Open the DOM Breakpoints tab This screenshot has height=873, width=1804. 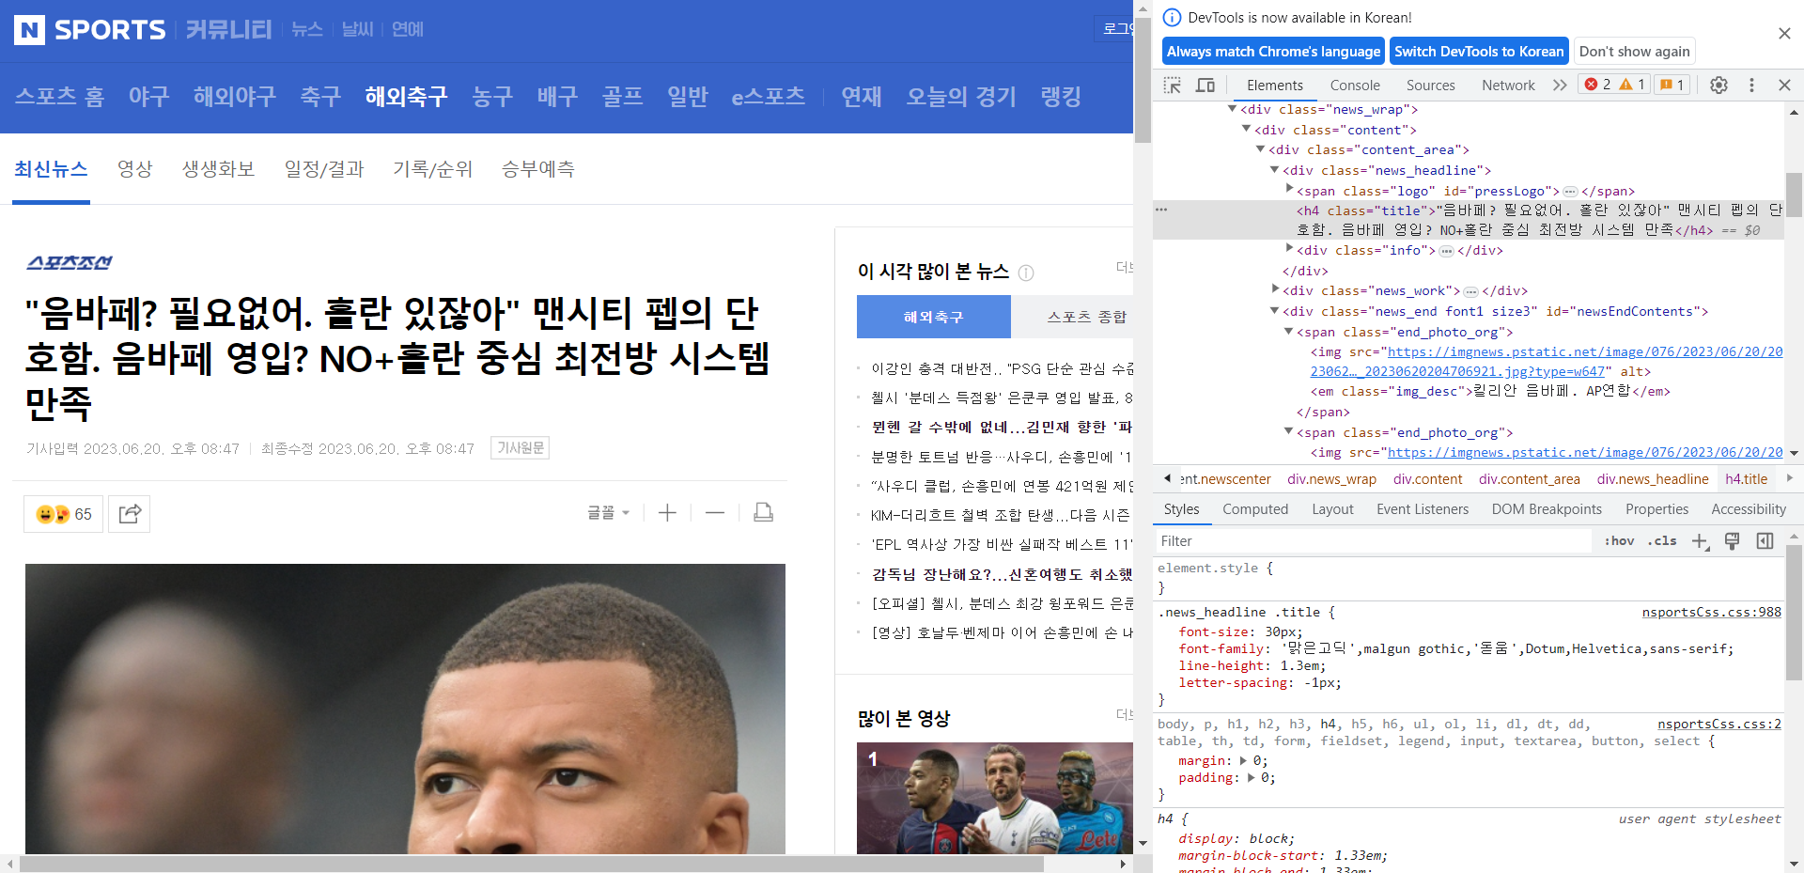coord(1547,509)
